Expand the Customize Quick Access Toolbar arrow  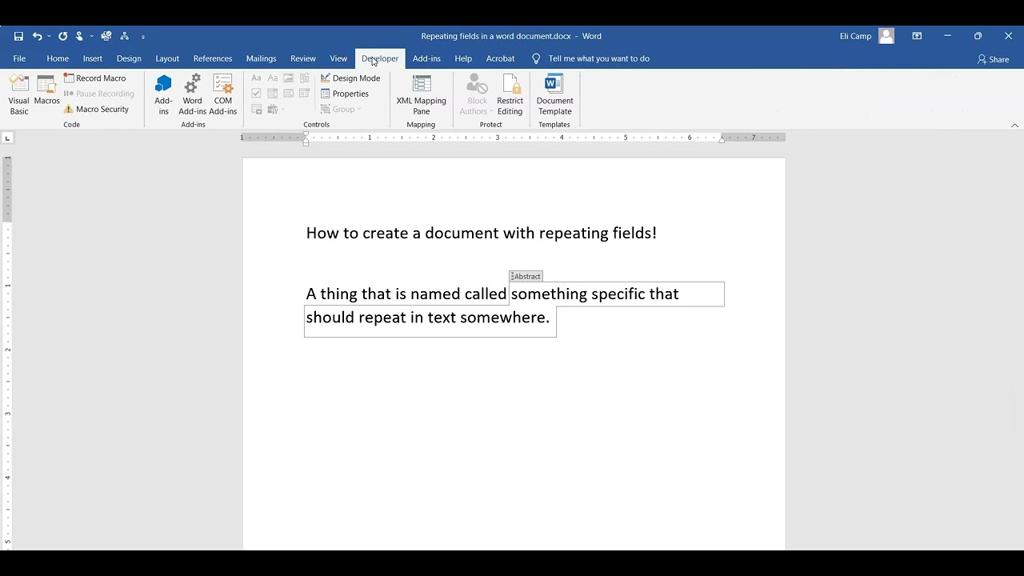pos(143,37)
